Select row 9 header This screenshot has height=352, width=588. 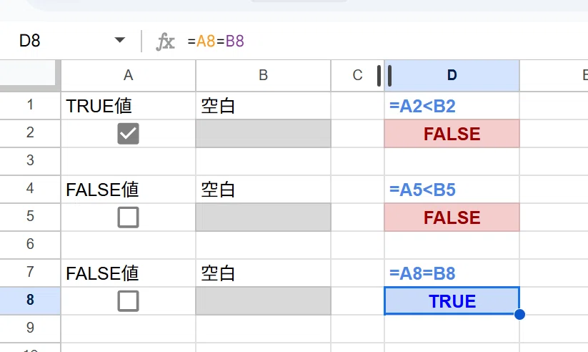click(x=30, y=328)
